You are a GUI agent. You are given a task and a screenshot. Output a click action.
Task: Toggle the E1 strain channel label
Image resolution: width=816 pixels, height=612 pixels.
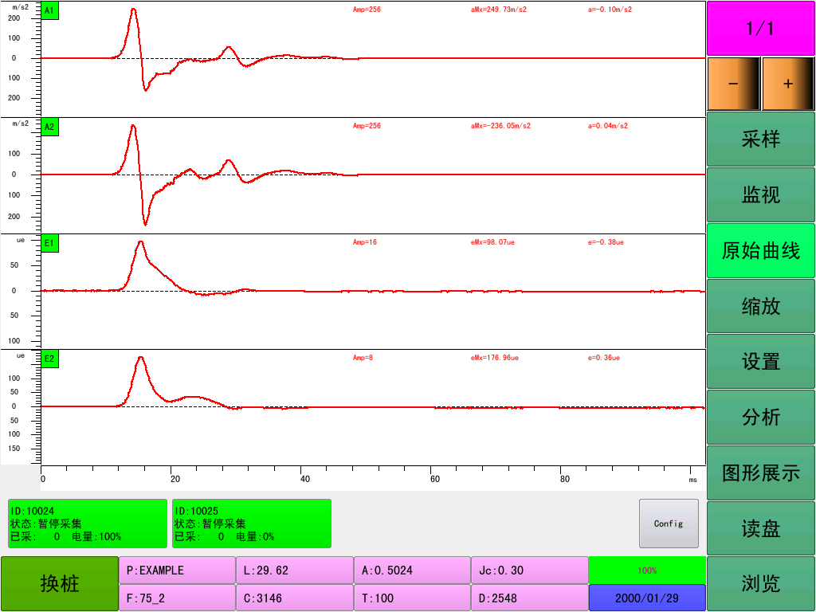pos(49,242)
